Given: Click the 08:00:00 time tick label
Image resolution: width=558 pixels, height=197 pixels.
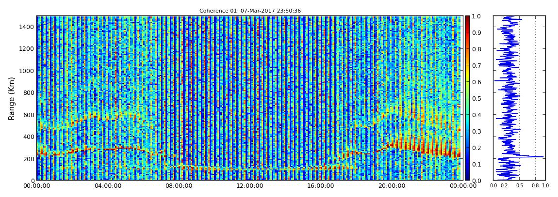Looking at the screenshot, I should (x=178, y=186).
